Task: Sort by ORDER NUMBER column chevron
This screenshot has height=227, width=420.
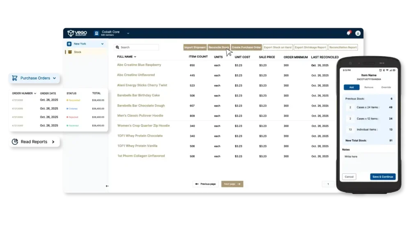Action: point(35,94)
